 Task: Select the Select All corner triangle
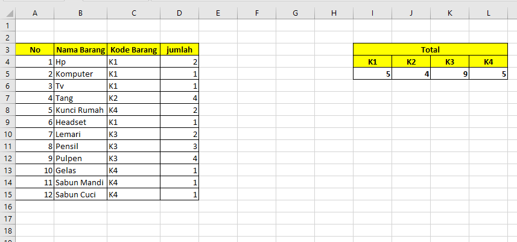pos(7,12)
